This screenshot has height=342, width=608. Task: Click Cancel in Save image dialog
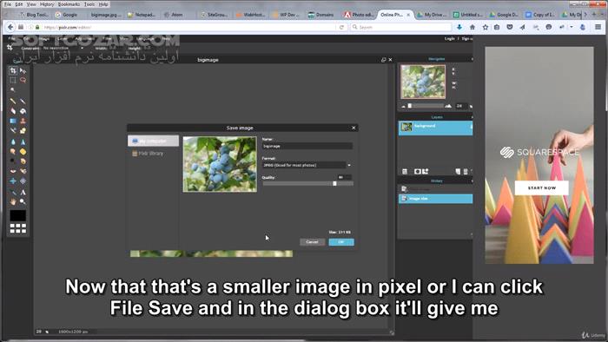coord(312,242)
